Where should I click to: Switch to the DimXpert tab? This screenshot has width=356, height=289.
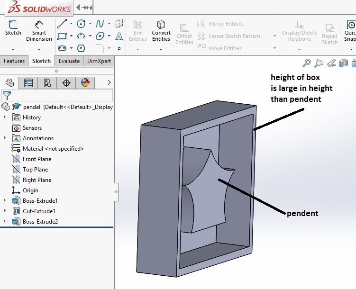(x=99, y=61)
